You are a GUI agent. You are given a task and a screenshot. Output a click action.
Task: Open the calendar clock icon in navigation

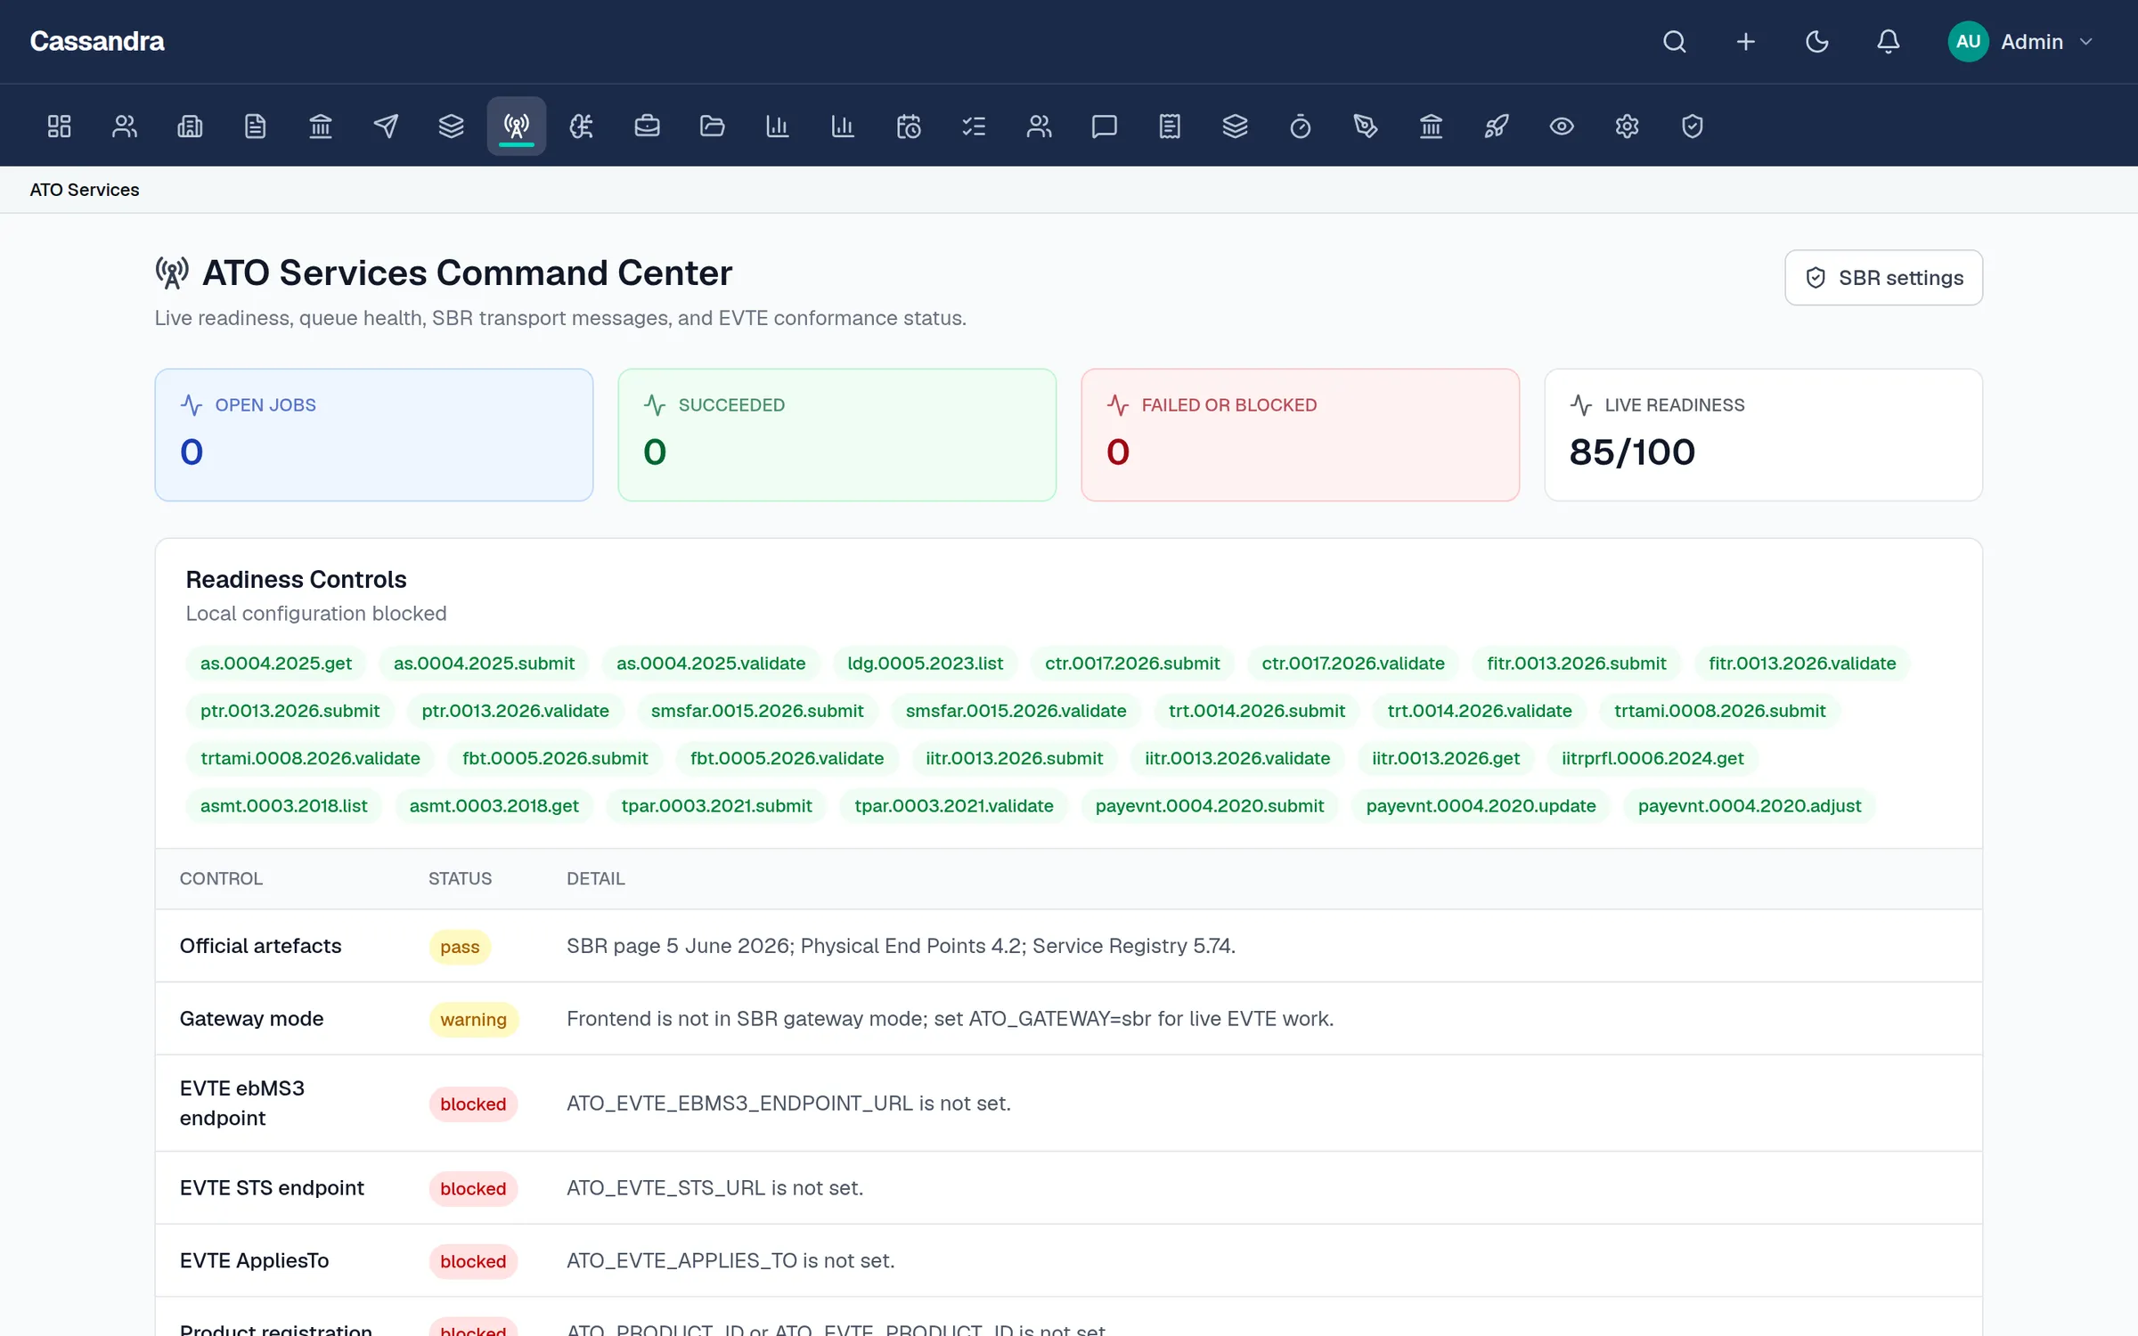pyautogui.click(x=909, y=126)
